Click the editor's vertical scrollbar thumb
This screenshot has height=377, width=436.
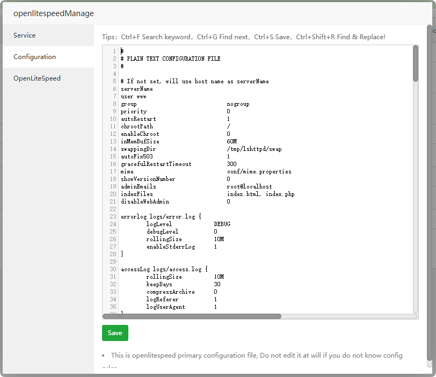click(x=416, y=63)
